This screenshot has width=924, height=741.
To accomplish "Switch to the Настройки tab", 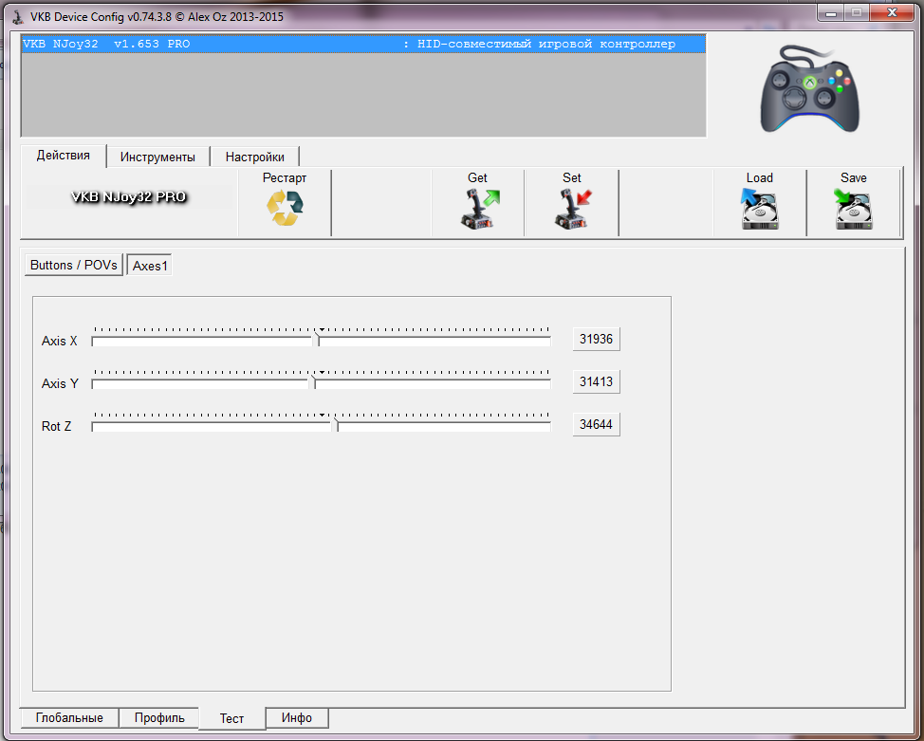I will pyautogui.click(x=254, y=157).
